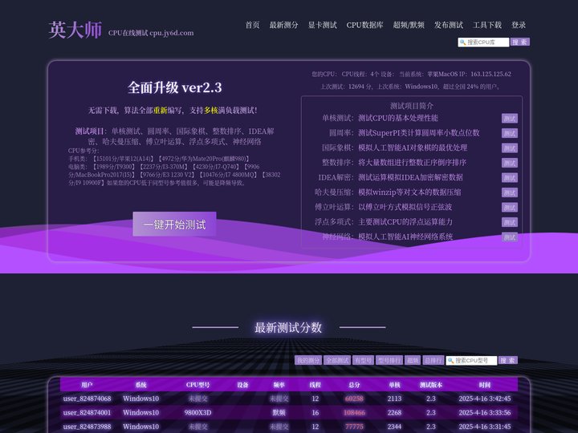The height and width of the screenshot is (433, 578).
Task: Click the 单核 column header
Action: (x=394, y=385)
